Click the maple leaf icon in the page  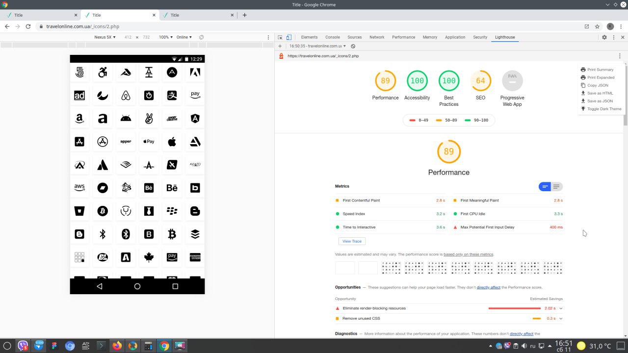click(149, 257)
